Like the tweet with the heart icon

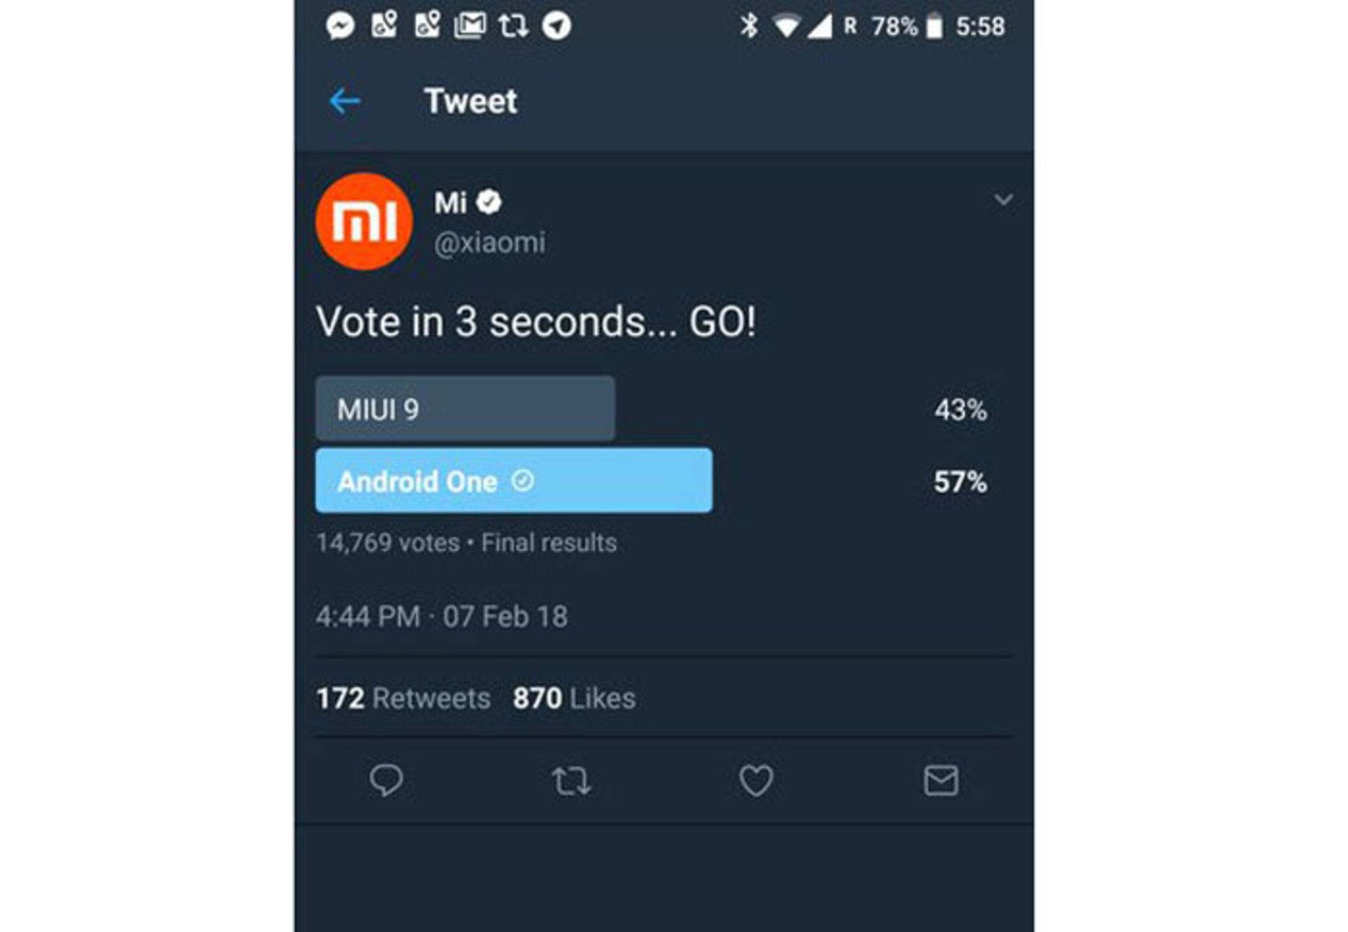[x=756, y=780]
